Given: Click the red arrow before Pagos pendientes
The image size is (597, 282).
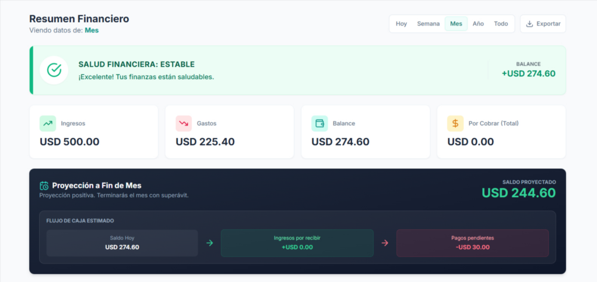Looking at the screenshot, I should (x=385, y=243).
